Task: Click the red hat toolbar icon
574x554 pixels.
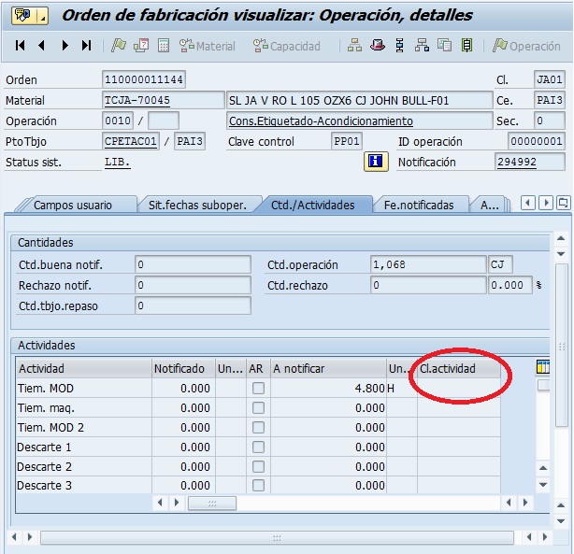Action: [x=377, y=46]
